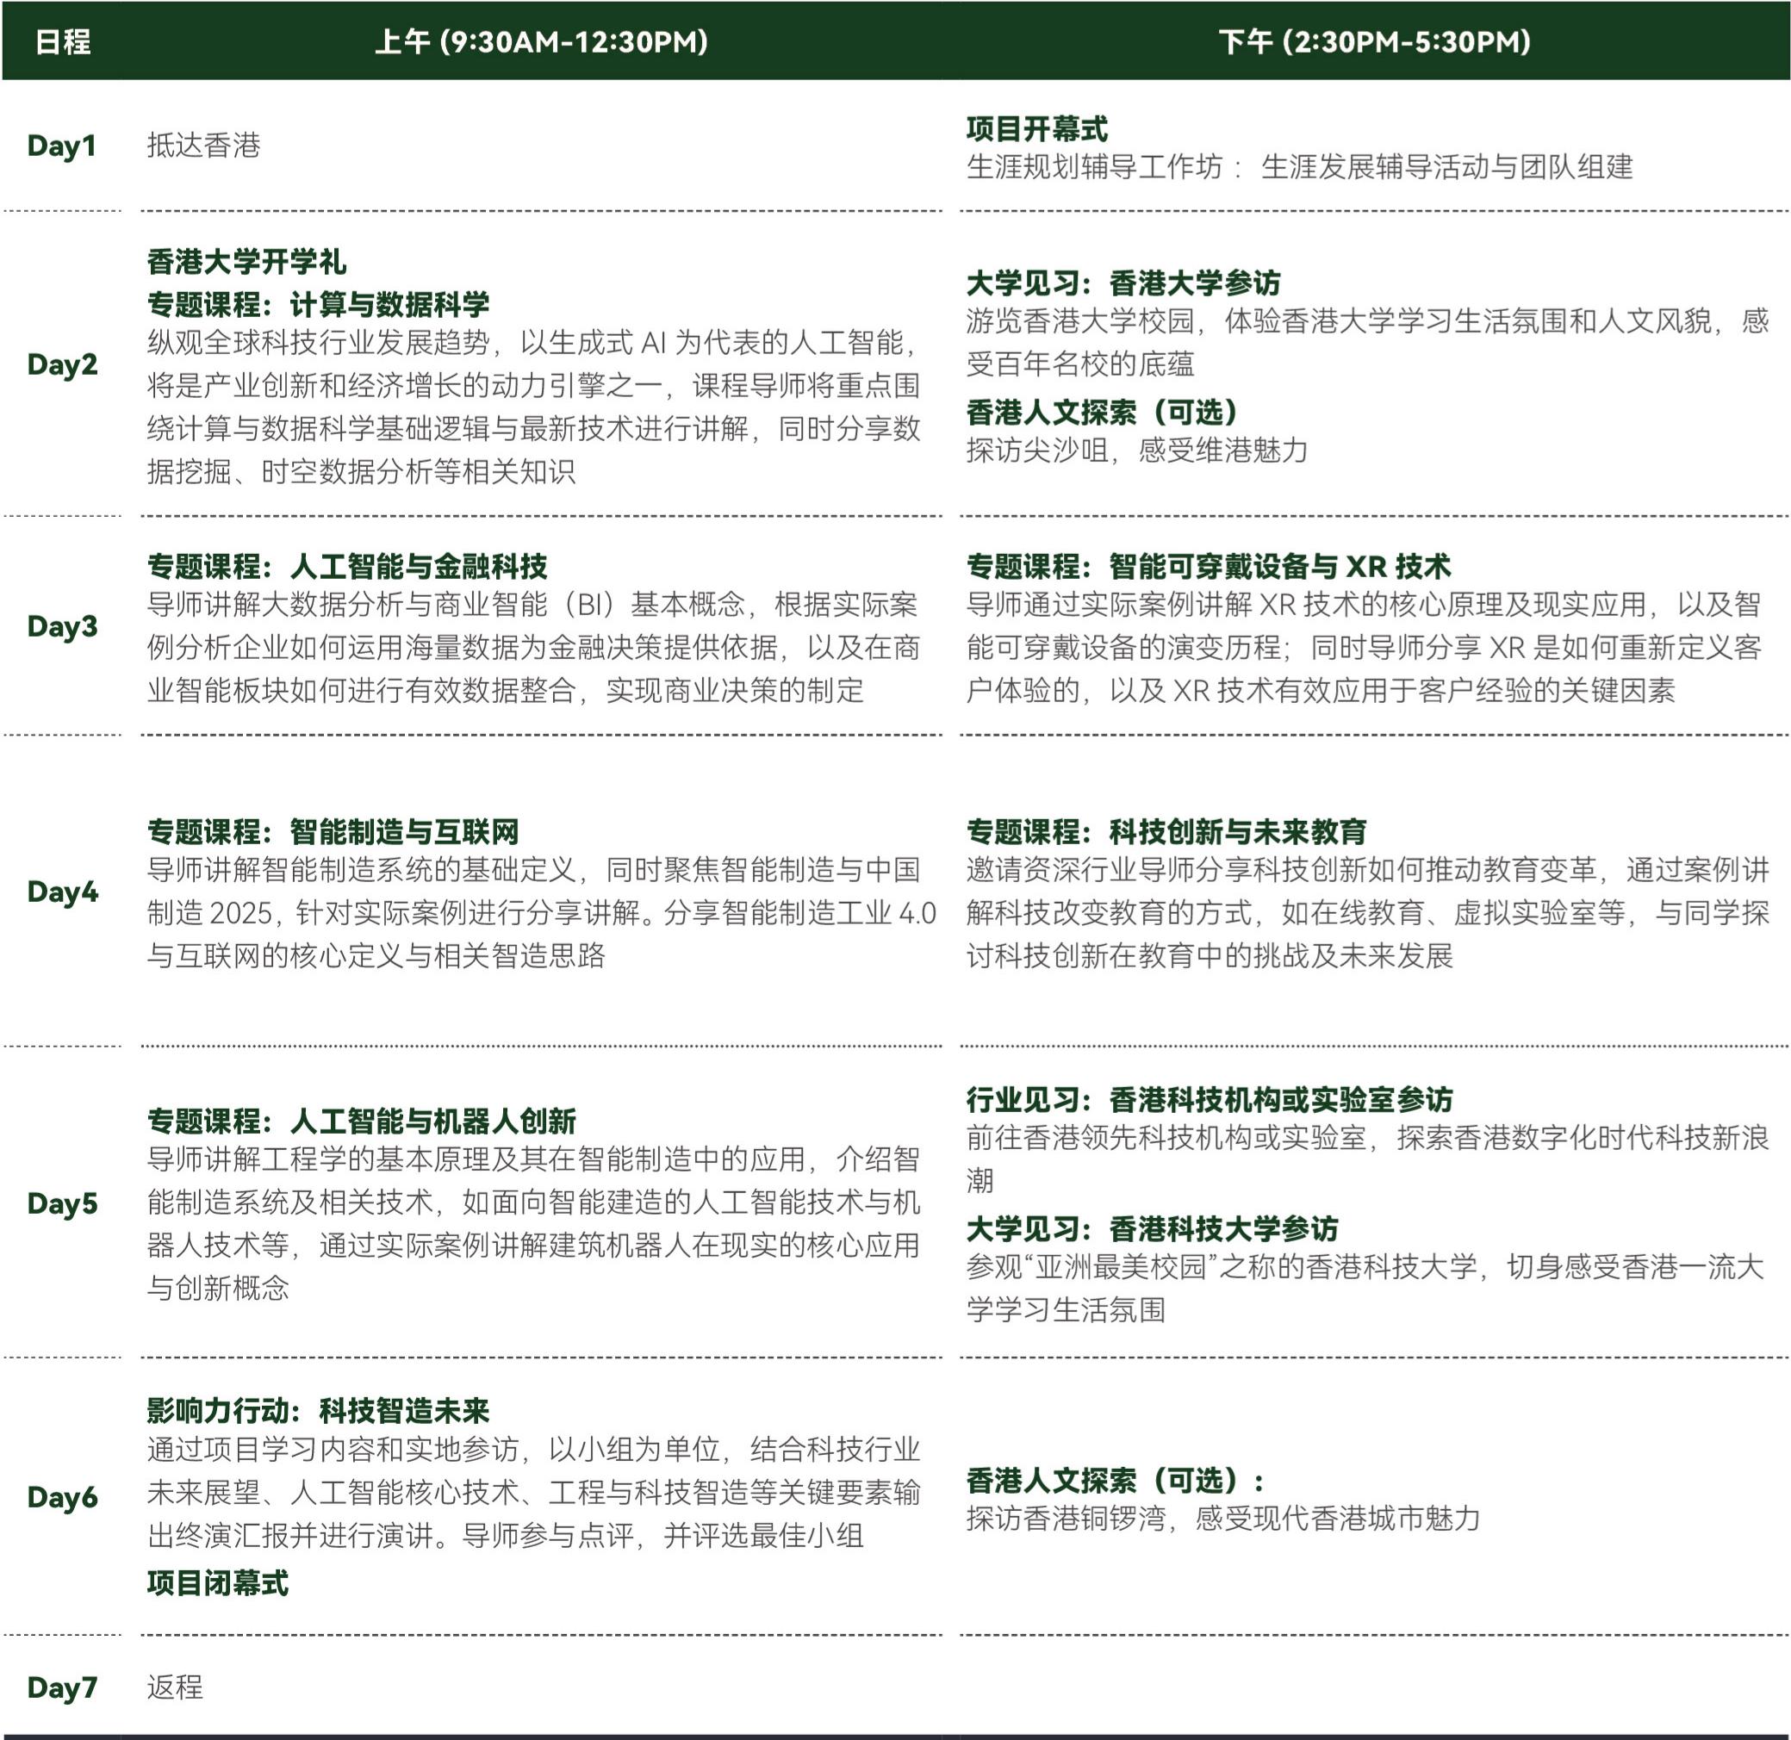Select the Day3 row label
Viewport: 1791px width, 1740px height.
(x=62, y=626)
